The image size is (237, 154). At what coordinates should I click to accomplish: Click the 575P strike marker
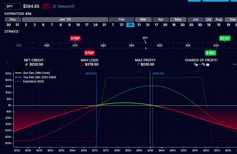(90, 53)
